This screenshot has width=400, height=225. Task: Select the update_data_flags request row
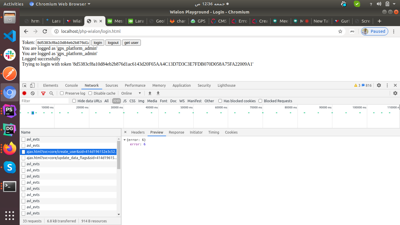tap(71, 158)
